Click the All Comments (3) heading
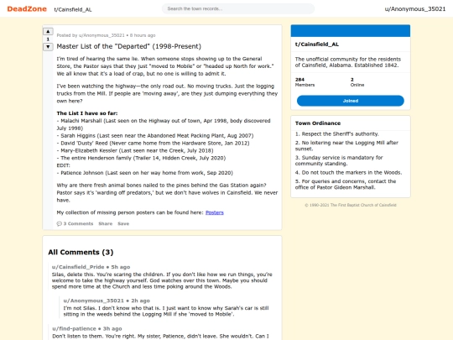The height and width of the screenshot is (340, 453). pos(81,252)
